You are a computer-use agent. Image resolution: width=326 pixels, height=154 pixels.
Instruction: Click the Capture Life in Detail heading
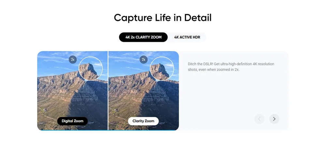163,18
